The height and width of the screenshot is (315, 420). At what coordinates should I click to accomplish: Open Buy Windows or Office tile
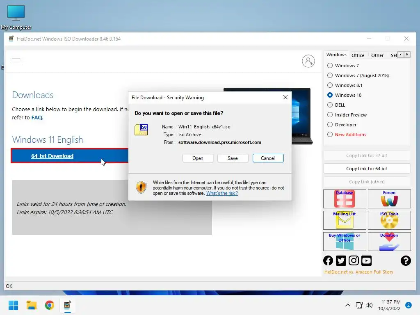pyautogui.click(x=345, y=242)
